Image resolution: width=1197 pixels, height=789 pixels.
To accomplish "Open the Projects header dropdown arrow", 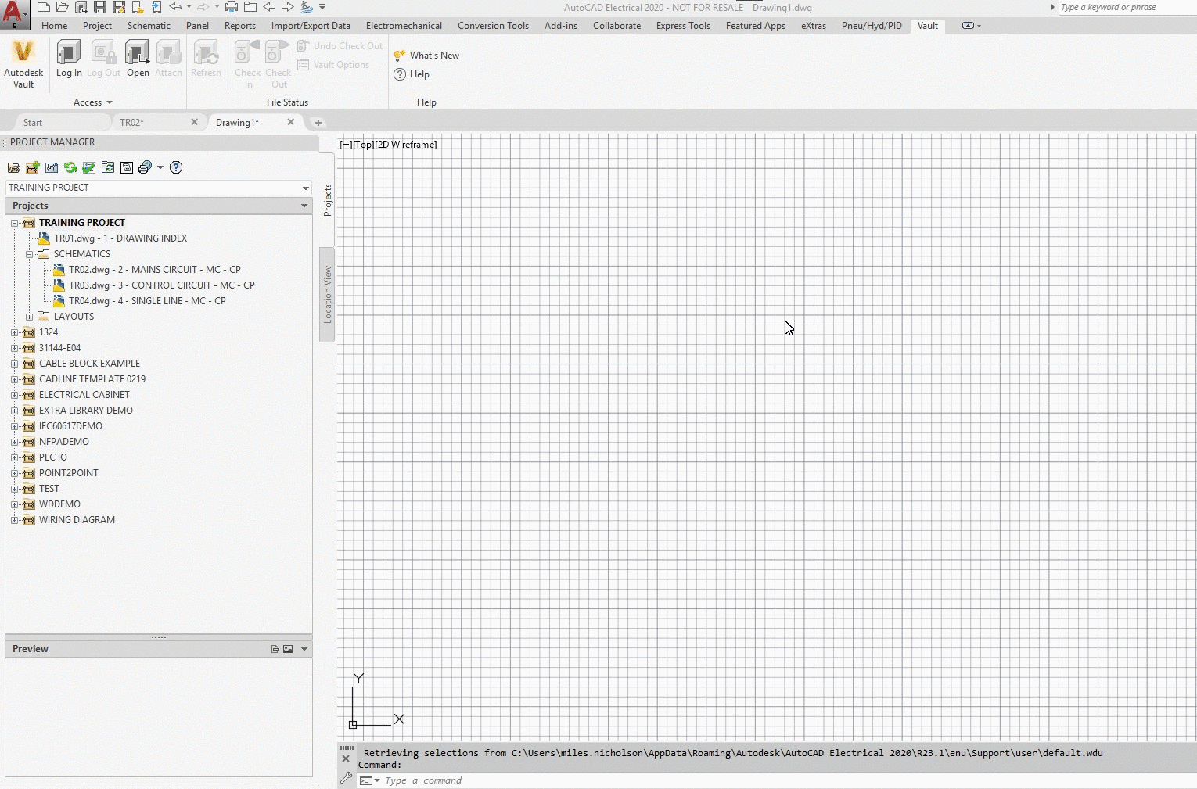I will [x=304, y=206].
